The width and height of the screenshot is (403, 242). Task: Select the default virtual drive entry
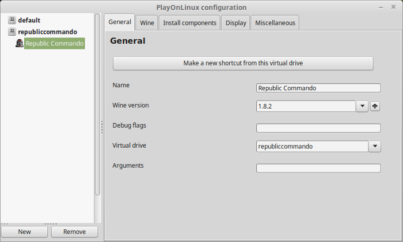pos(29,20)
